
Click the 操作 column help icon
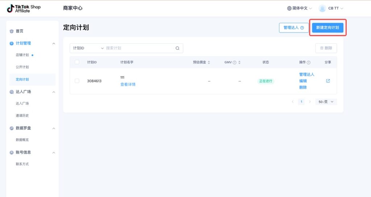309,63
